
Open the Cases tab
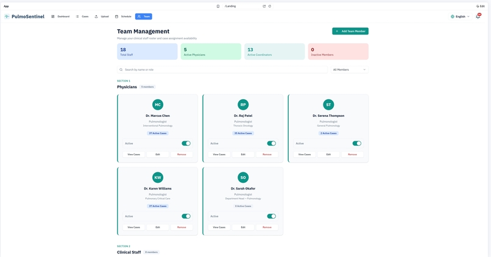(82, 16)
